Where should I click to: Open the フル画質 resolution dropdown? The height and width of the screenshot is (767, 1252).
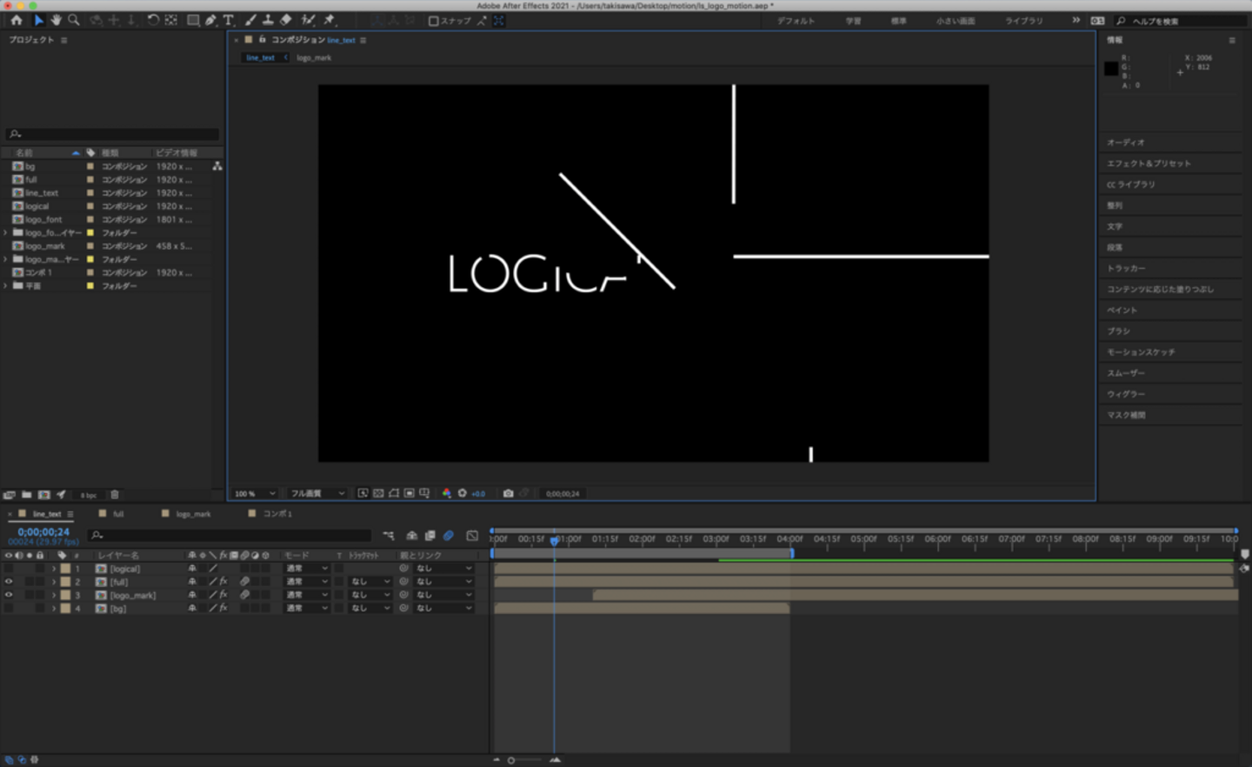click(x=317, y=494)
